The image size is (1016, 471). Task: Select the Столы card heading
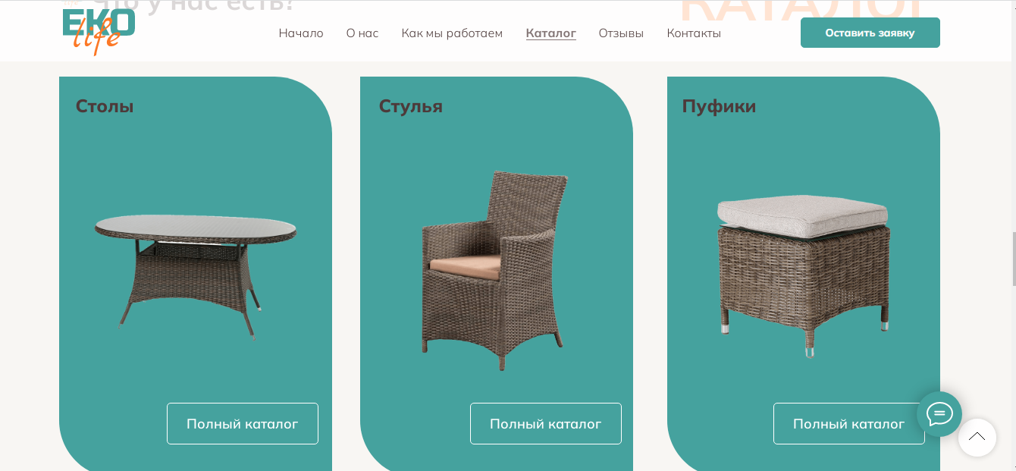[x=105, y=106]
